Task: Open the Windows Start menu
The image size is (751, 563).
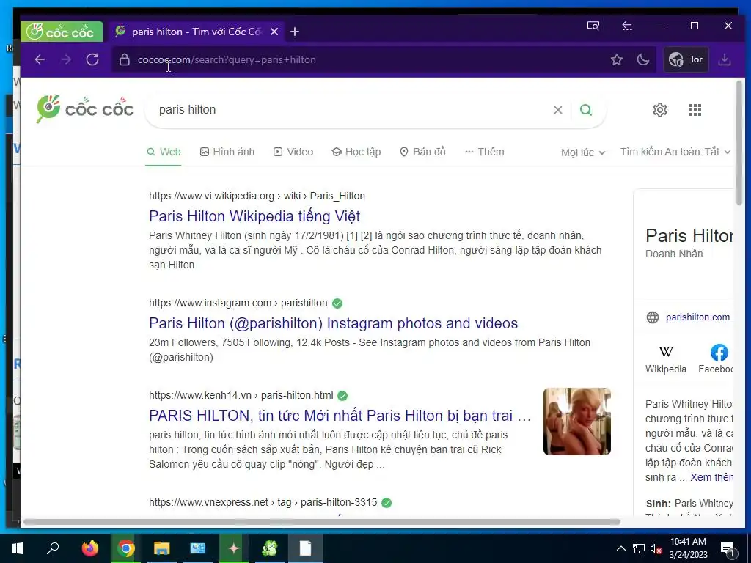Action: (18, 548)
